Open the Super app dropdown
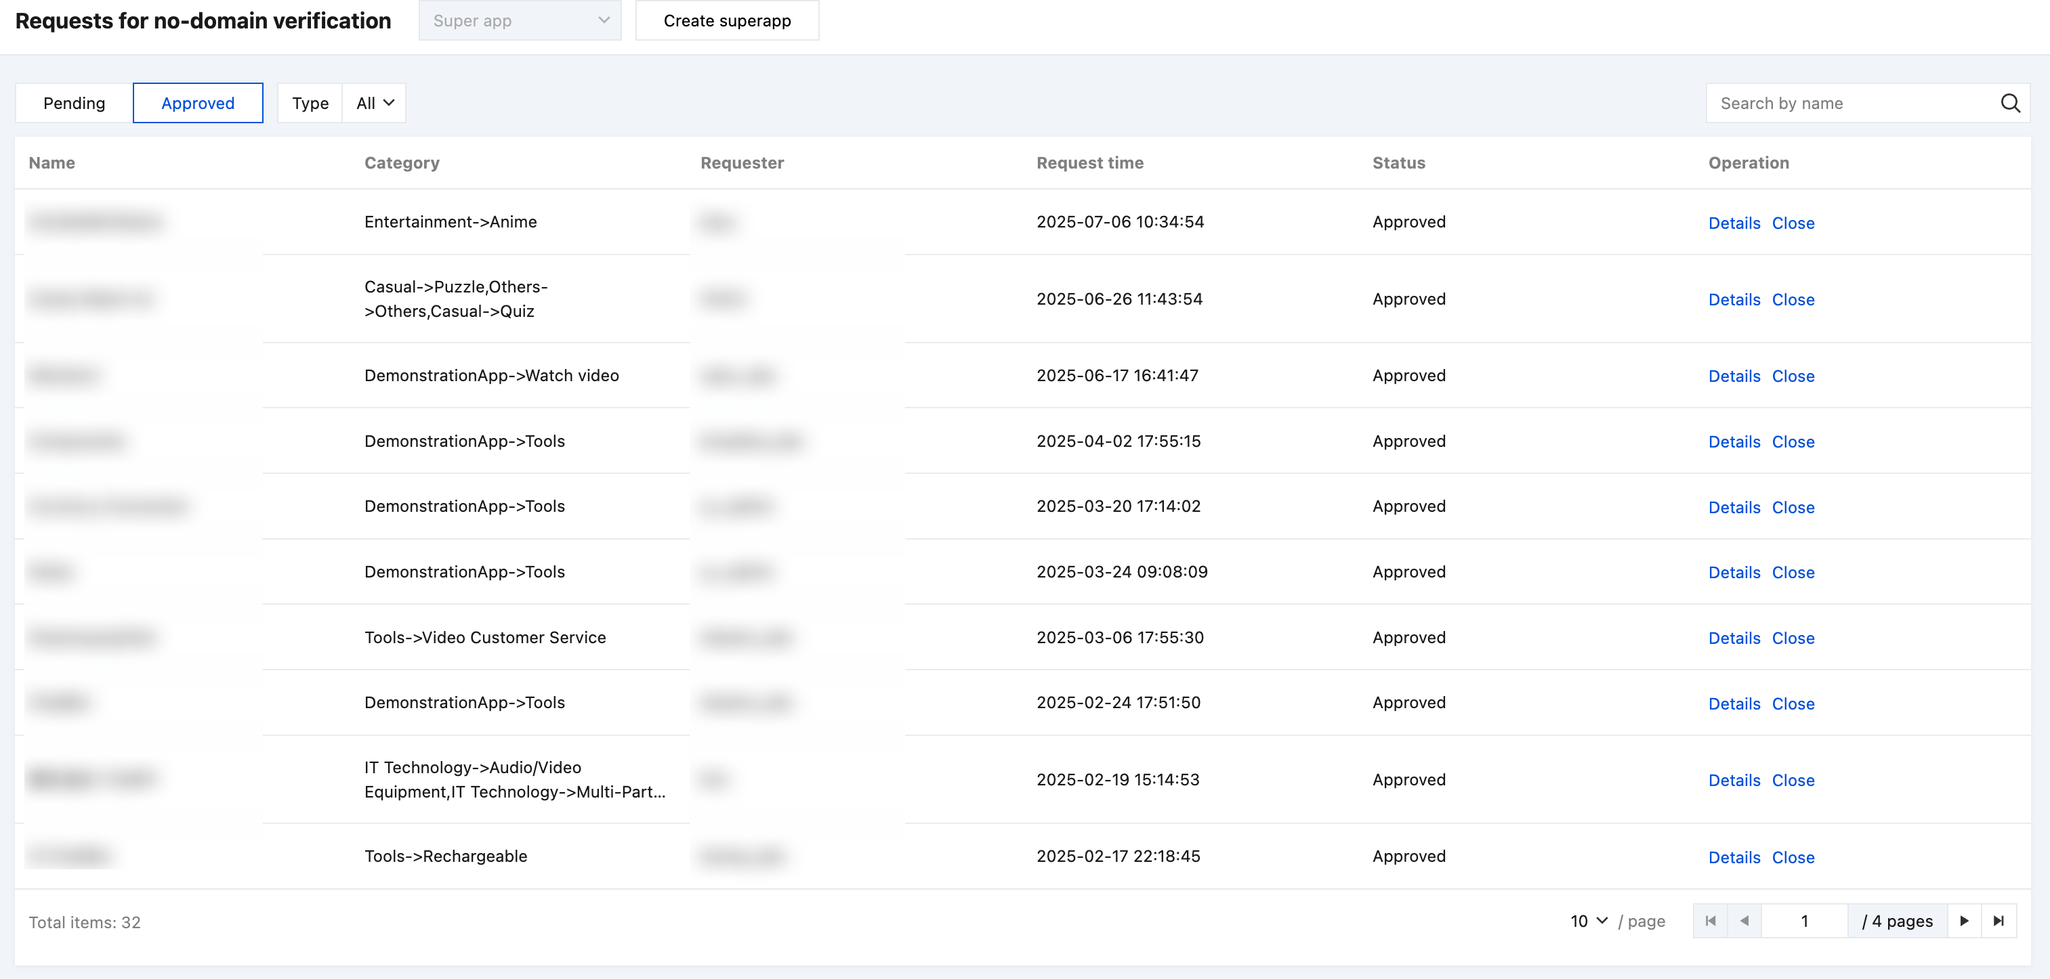The height and width of the screenshot is (979, 2050). (520, 21)
